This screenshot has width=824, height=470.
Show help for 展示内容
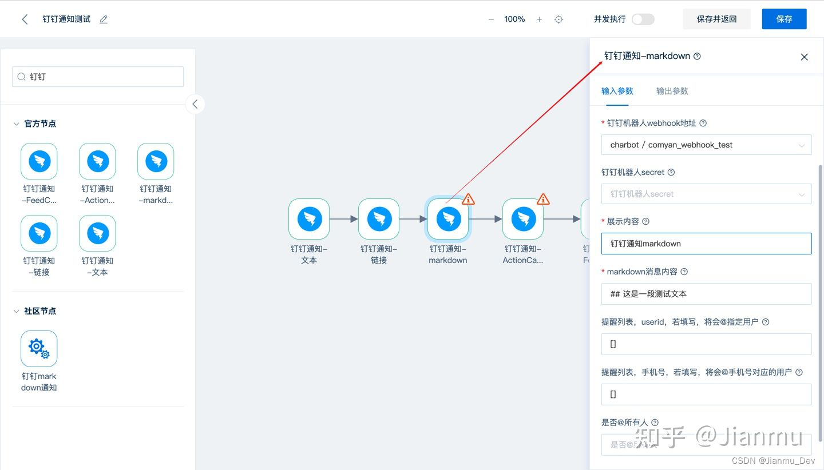(646, 221)
